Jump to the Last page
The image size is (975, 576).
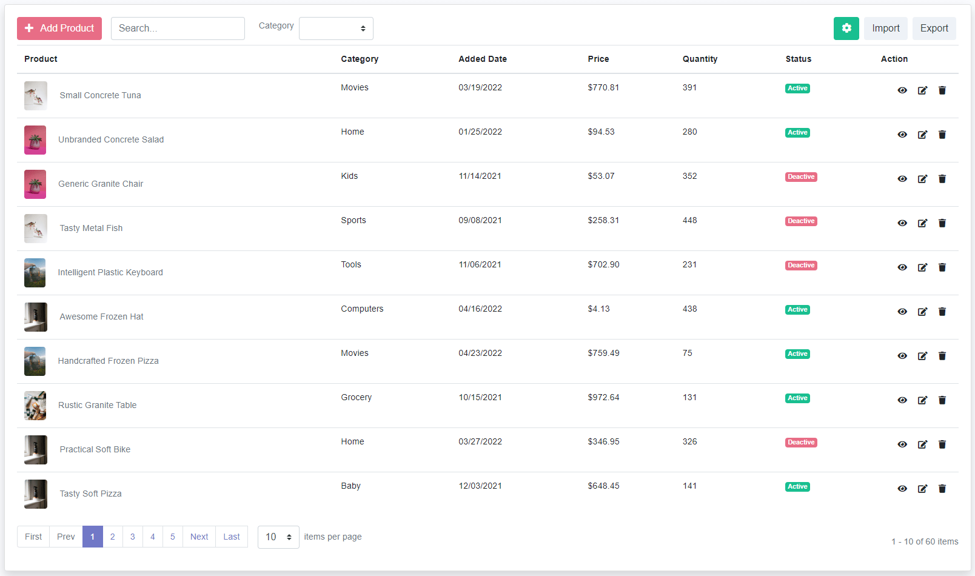[232, 537]
